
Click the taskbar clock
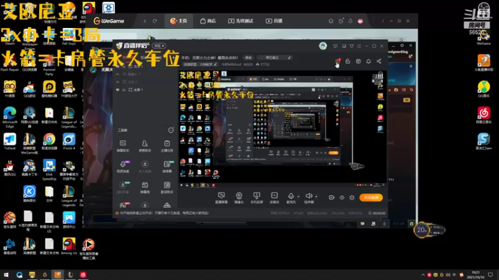click(x=475, y=274)
